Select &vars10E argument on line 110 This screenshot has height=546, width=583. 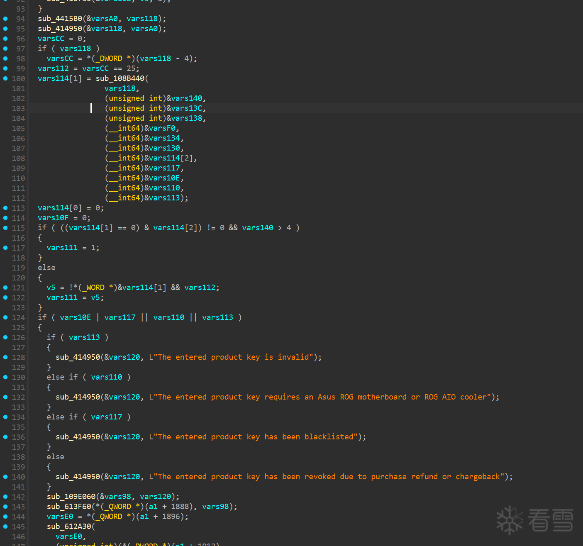click(162, 178)
